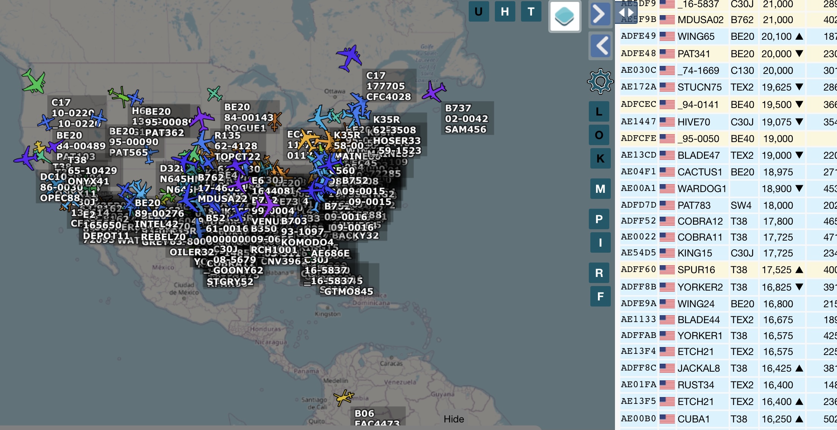The image size is (837, 430).
Task: Click the Hide link on map
Action: (x=454, y=419)
